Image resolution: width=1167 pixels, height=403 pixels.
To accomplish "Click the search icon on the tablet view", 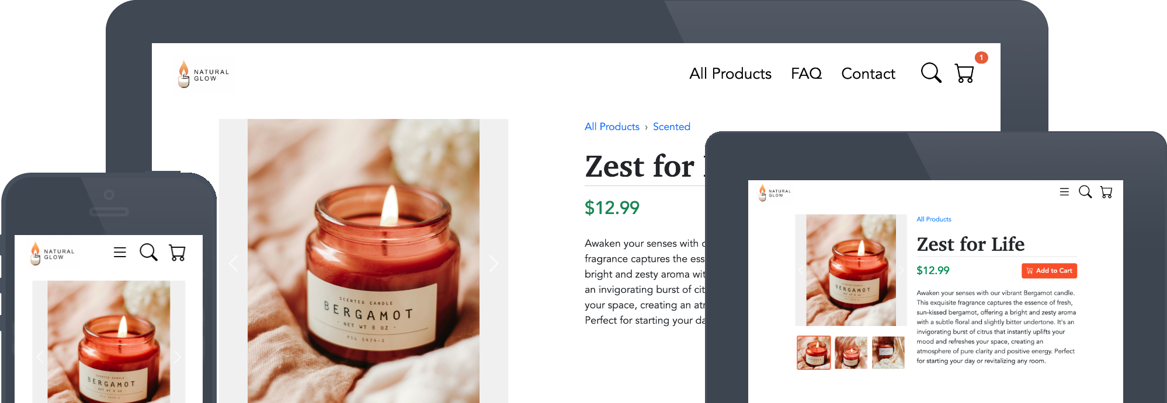I will tap(1085, 192).
